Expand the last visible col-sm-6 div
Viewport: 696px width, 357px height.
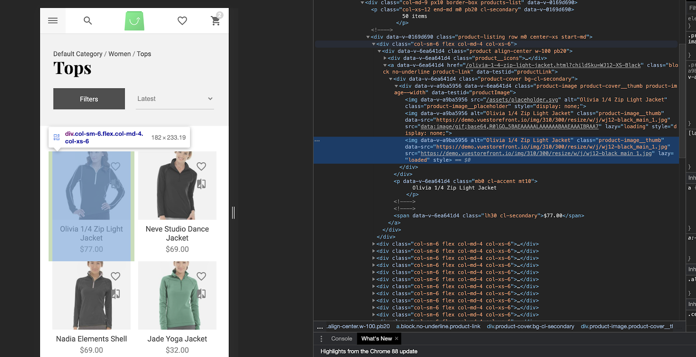tap(374, 314)
